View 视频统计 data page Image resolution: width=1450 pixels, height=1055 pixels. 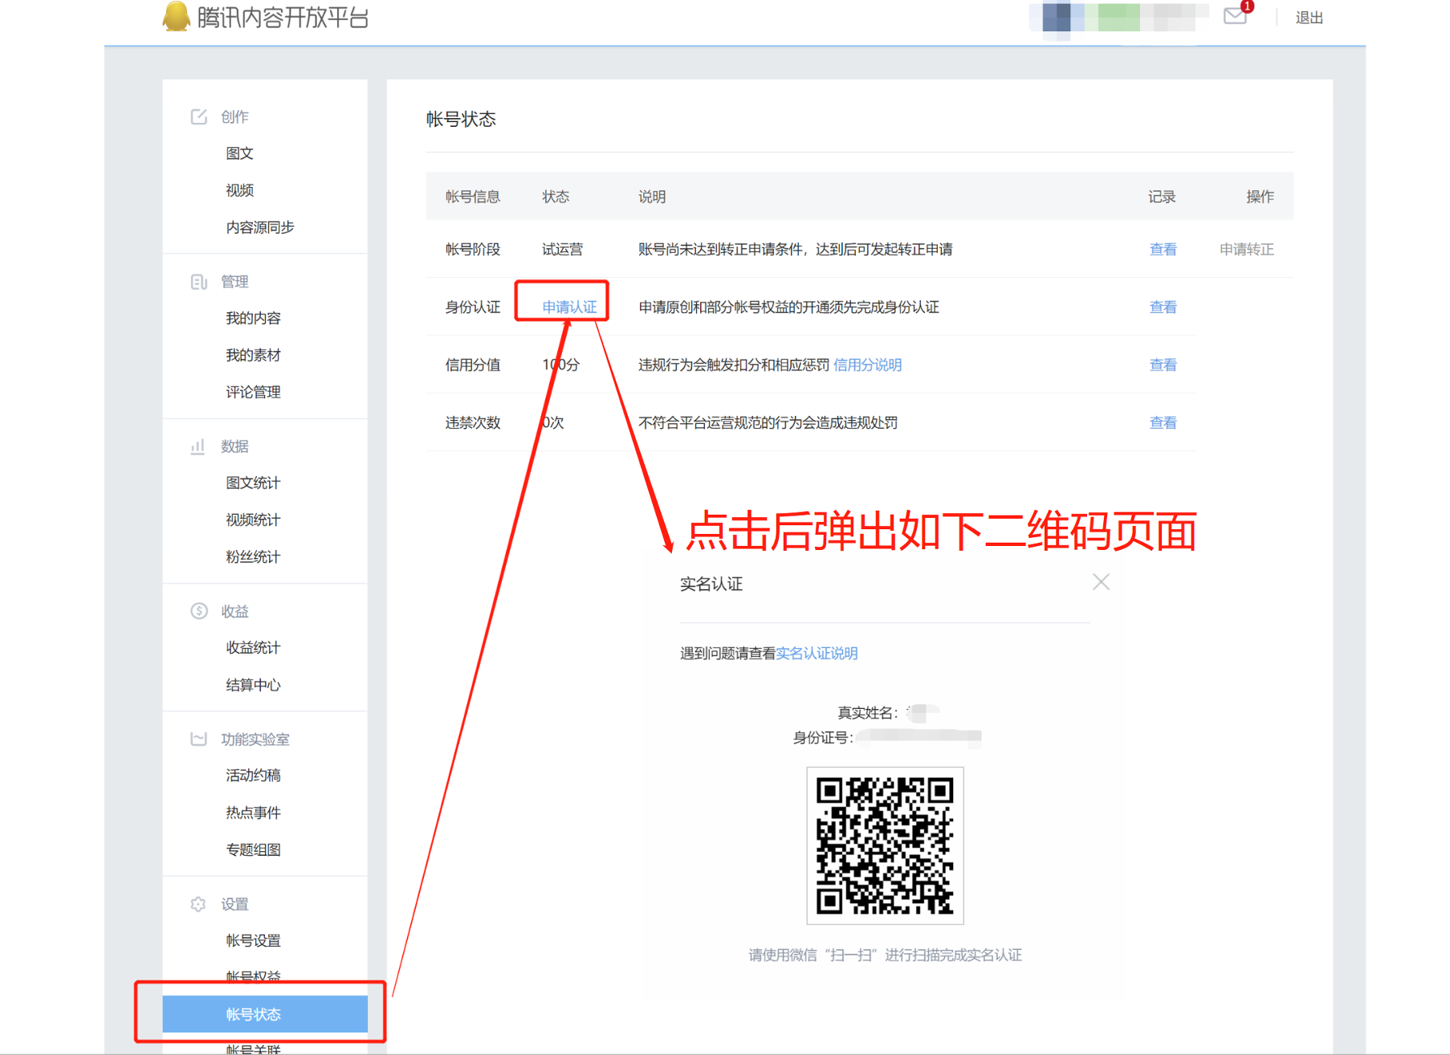click(253, 519)
